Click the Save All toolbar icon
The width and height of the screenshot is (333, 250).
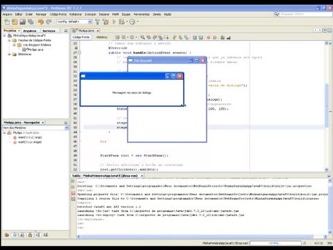(31, 22)
